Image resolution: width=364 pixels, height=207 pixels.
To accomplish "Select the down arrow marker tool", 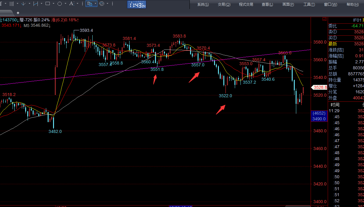I will 23,4.
